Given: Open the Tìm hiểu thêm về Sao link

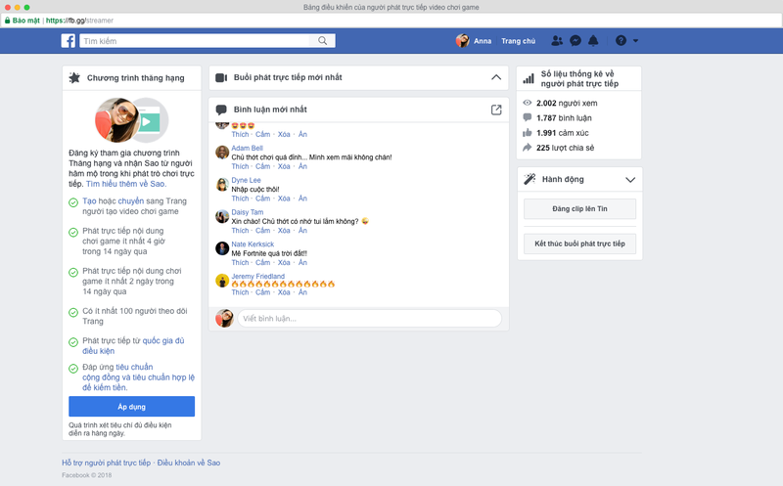Looking at the screenshot, I should coord(126,184).
